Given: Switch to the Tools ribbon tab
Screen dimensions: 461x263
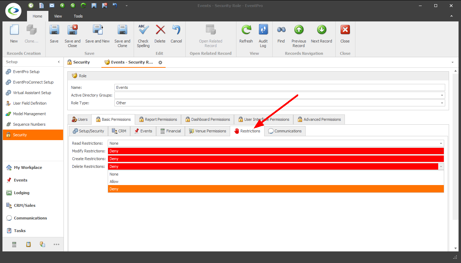Looking at the screenshot, I should pyautogui.click(x=78, y=16).
